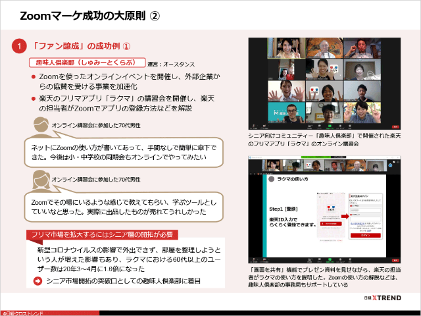
Task: Click chat icon in gallery Zoom screenshot
Action: click(x=320, y=126)
